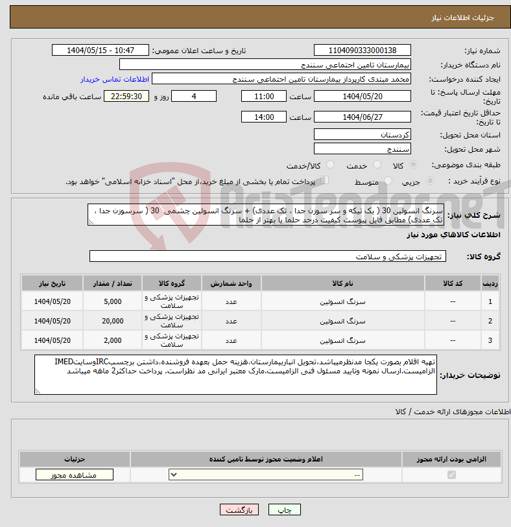Click the جزئیات اطلاعات نیاز page title
Viewport: 511px width, 527px height.
pyautogui.click(x=462, y=18)
